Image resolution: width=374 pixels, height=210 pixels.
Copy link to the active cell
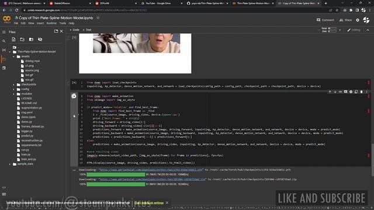[x=340, y=92]
